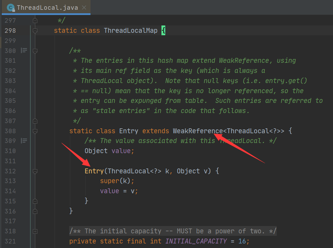The image size is (333, 248).
Task: Fold the Entry constructor at line 312
Action: coord(35,171)
